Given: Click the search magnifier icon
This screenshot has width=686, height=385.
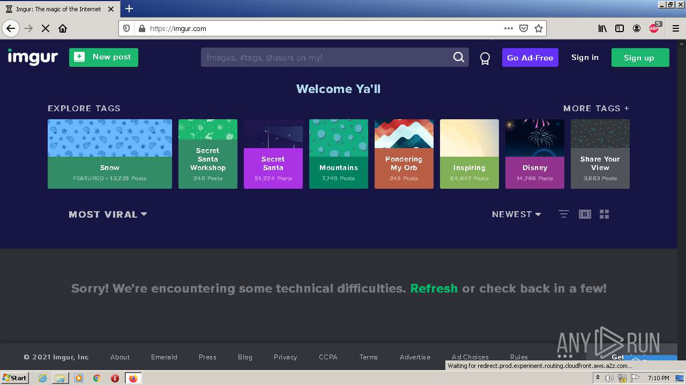Looking at the screenshot, I should click(x=459, y=57).
